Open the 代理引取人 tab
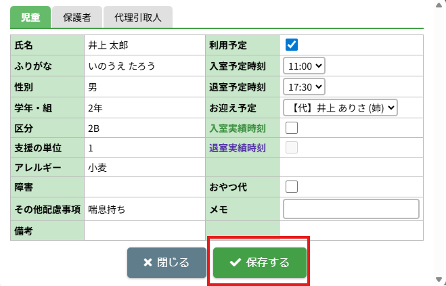Screen dimensions: 446x286 click(143, 17)
